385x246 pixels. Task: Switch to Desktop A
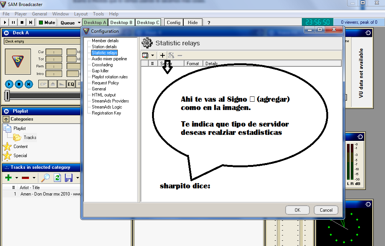click(95, 22)
